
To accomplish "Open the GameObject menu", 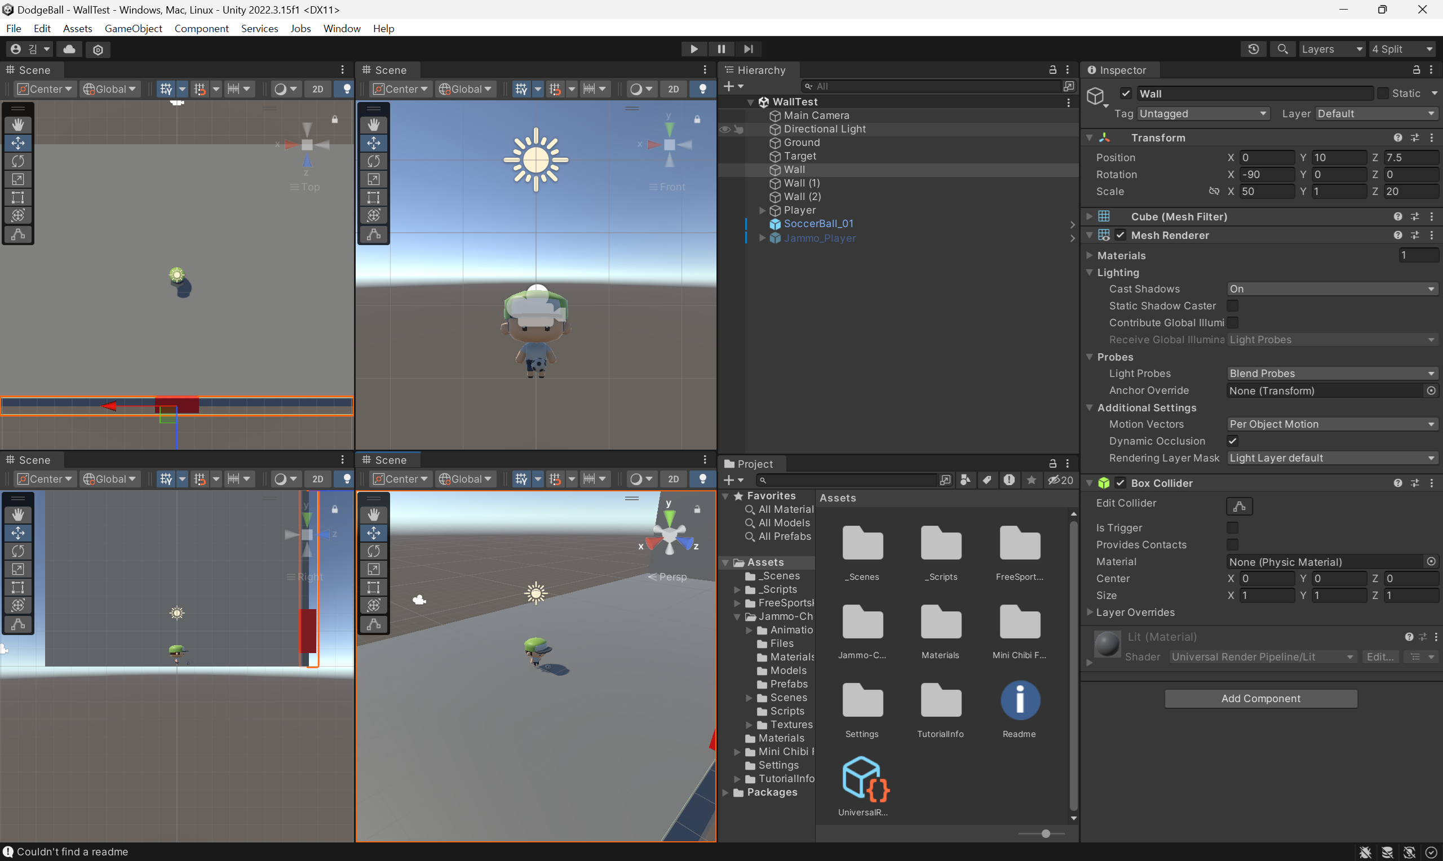I will coord(133,28).
